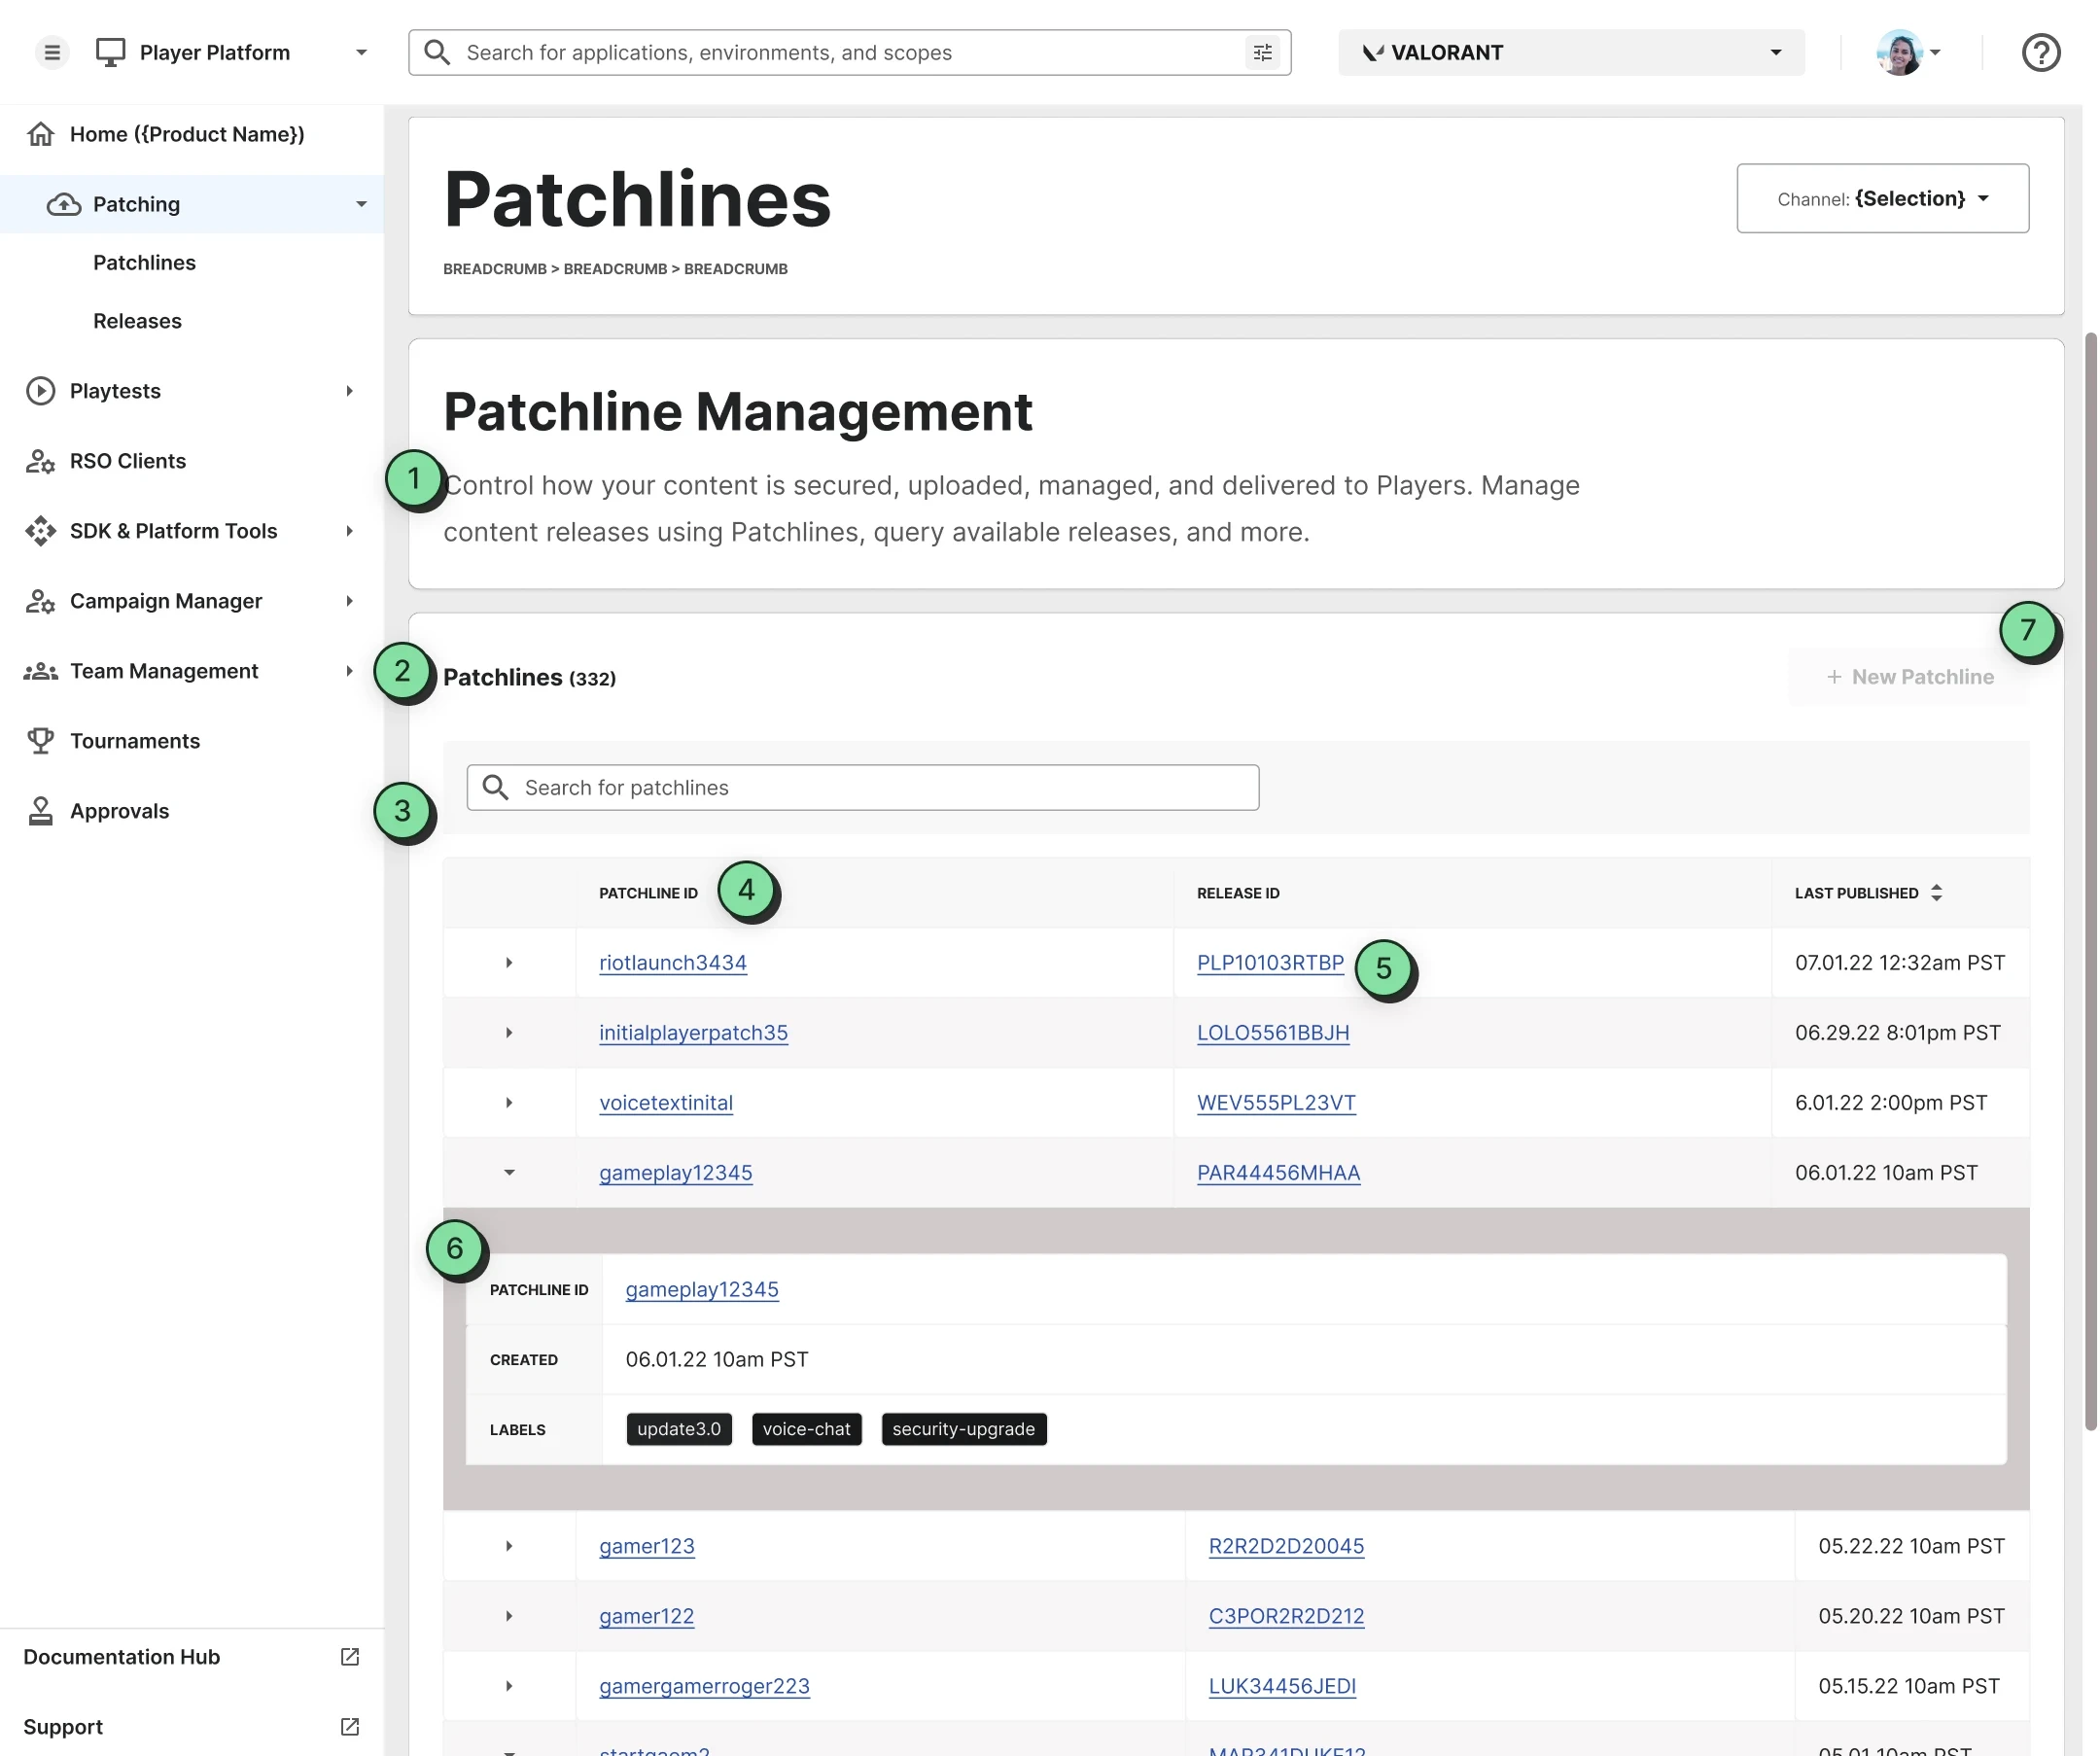Click the page vertical scrollbar

2090,880
